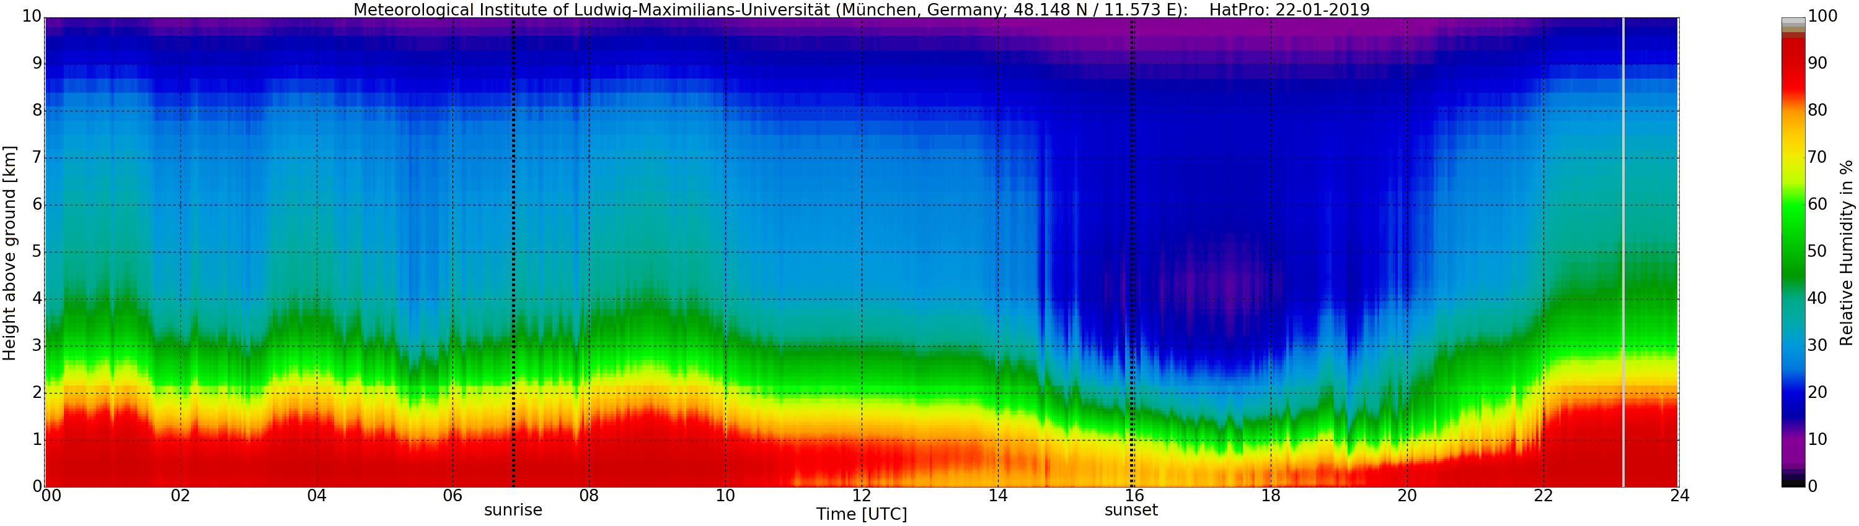
Task: Click the height tick label '2'
Action: click(x=38, y=393)
